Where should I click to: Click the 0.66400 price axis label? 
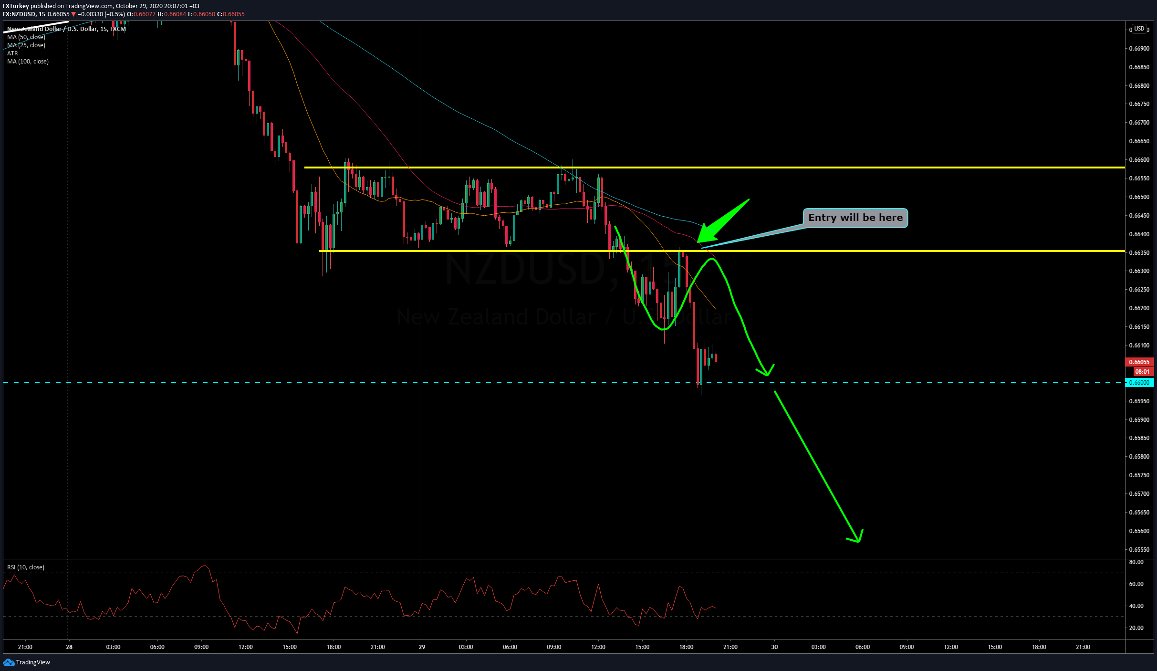pos(1139,234)
